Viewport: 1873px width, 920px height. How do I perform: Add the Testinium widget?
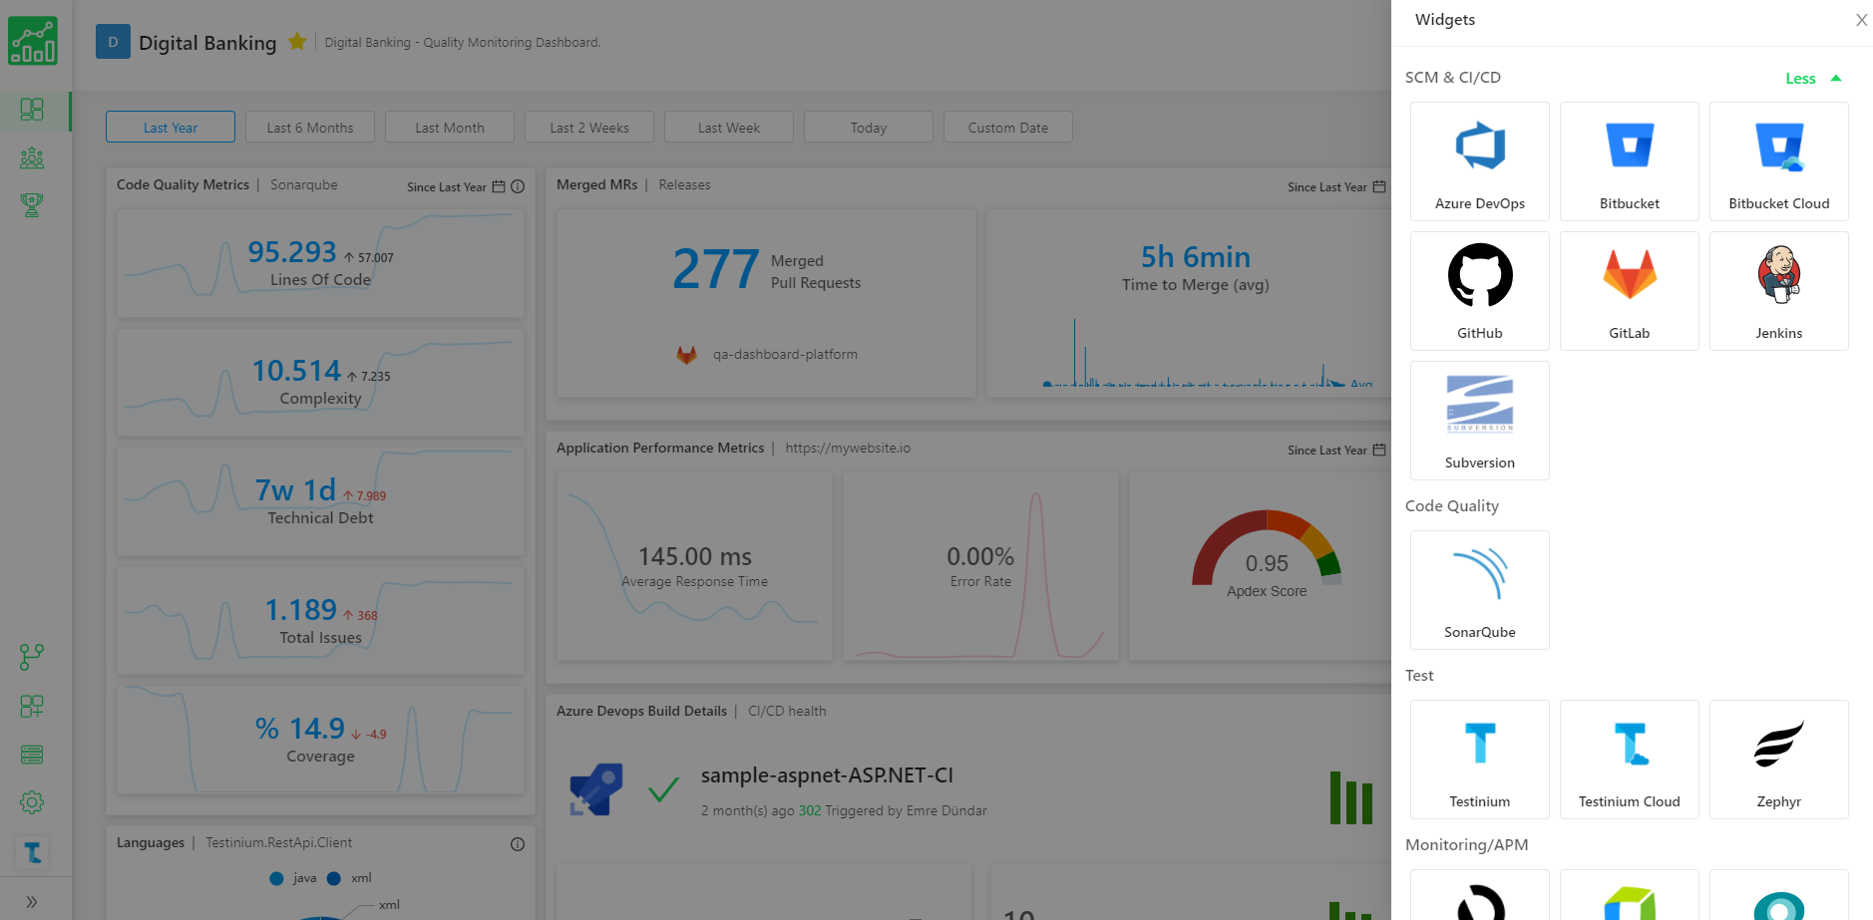tap(1480, 760)
